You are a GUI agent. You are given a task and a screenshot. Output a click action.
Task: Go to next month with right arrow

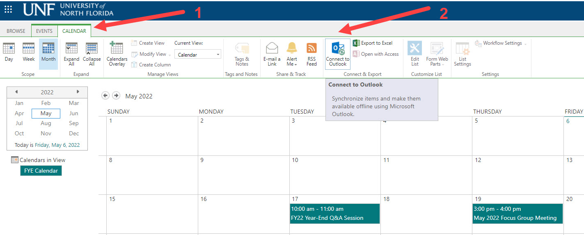pos(116,96)
